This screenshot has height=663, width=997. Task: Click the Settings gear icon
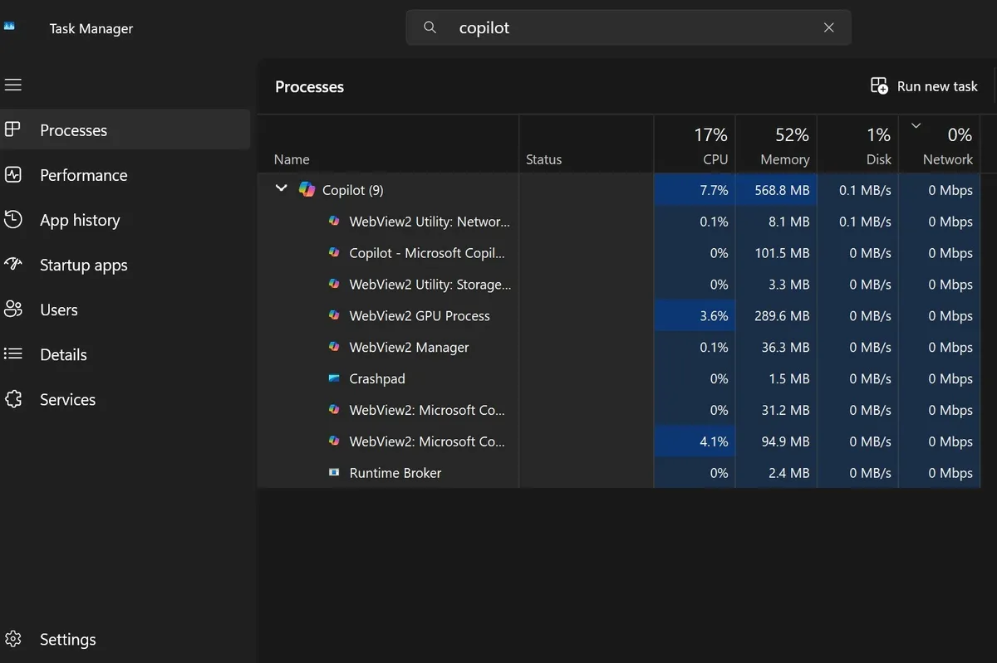[x=13, y=639]
